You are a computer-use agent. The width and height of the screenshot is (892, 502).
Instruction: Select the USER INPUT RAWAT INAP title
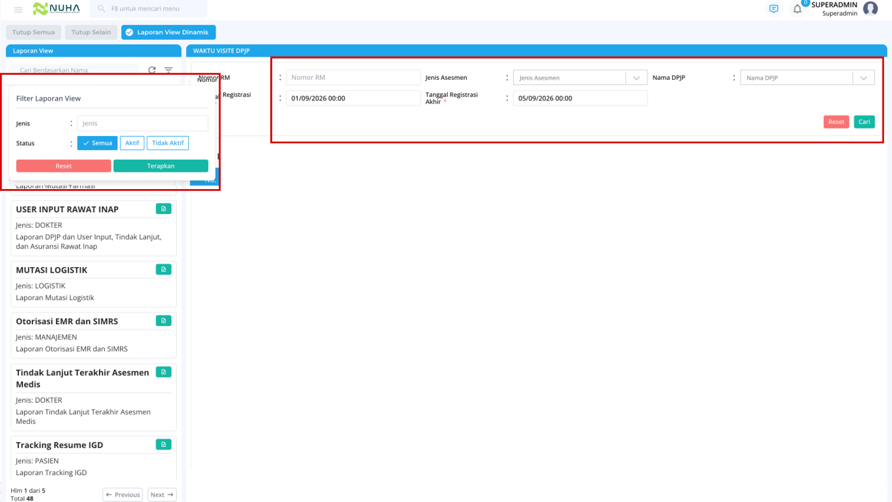(x=67, y=210)
